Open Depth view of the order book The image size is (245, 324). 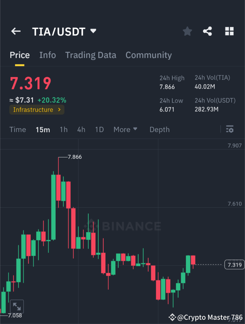159,129
